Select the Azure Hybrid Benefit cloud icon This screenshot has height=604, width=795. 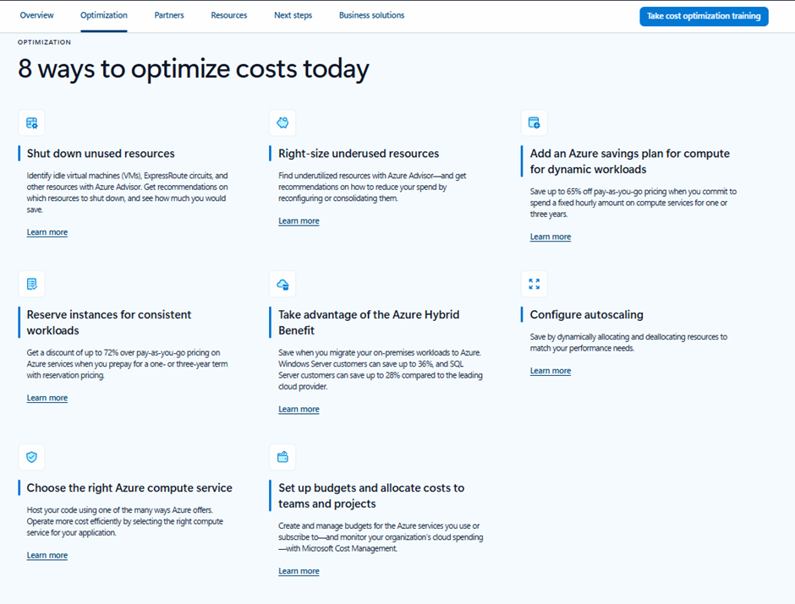click(282, 284)
